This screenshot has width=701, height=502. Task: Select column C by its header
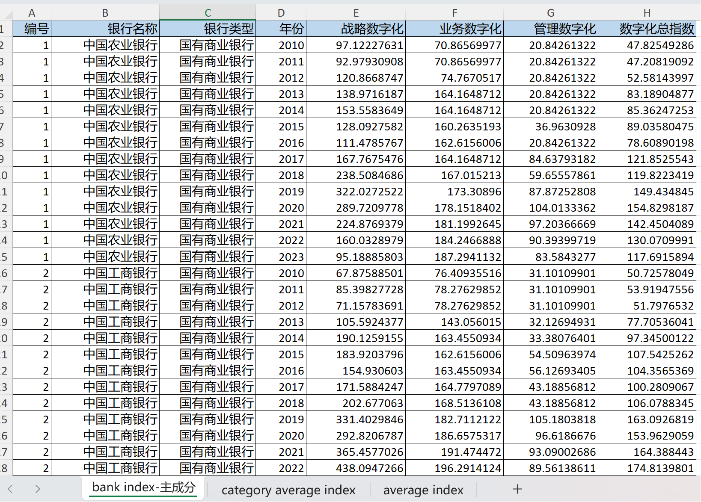click(x=208, y=13)
